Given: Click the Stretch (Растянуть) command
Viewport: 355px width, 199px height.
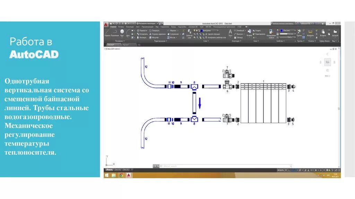Looking at the screenshot, I should click(x=142, y=37).
